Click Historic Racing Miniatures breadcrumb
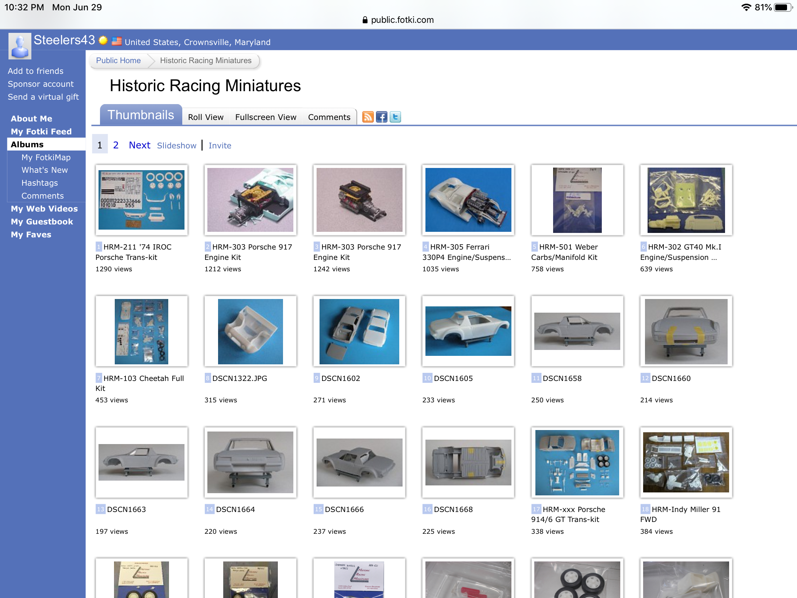Screen dimensions: 797x598 (x=206, y=61)
